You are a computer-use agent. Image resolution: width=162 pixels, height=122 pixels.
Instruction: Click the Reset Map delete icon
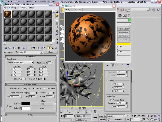coord(19,48)
